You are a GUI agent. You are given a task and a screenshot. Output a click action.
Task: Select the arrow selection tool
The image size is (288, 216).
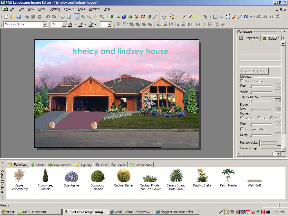[77, 16]
